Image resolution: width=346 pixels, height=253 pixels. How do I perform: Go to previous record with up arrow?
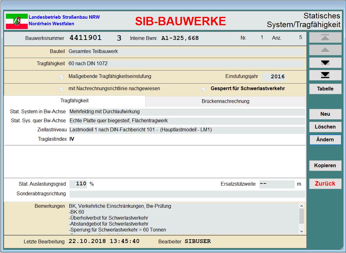[x=325, y=50]
